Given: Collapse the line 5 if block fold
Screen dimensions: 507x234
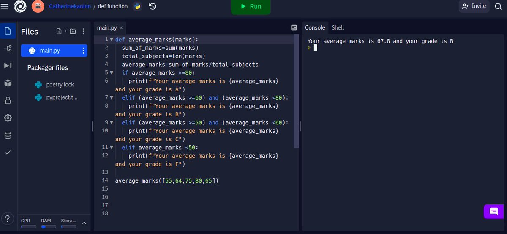Looking at the screenshot, I should [x=111, y=73].
